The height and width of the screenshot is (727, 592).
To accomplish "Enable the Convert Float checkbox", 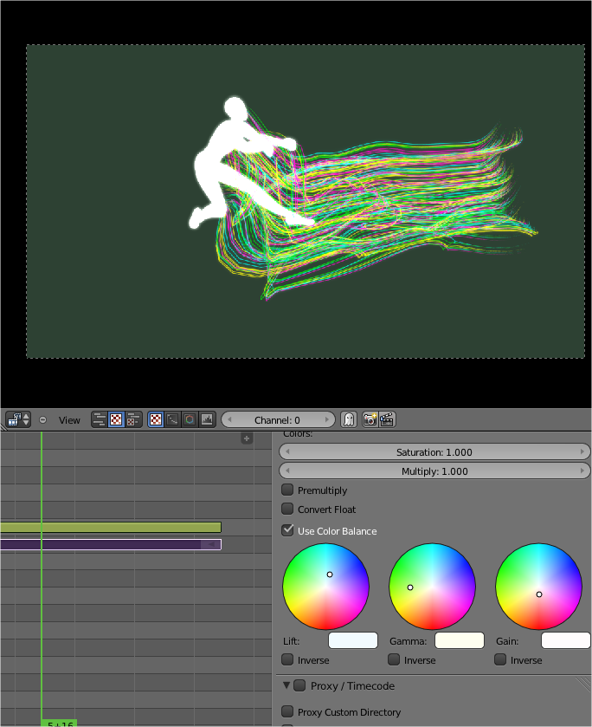I will pyautogui.click(x=287, y=509).
